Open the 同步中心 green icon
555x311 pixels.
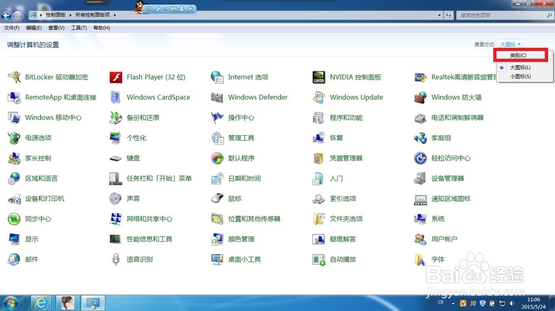tap(14, 219)
